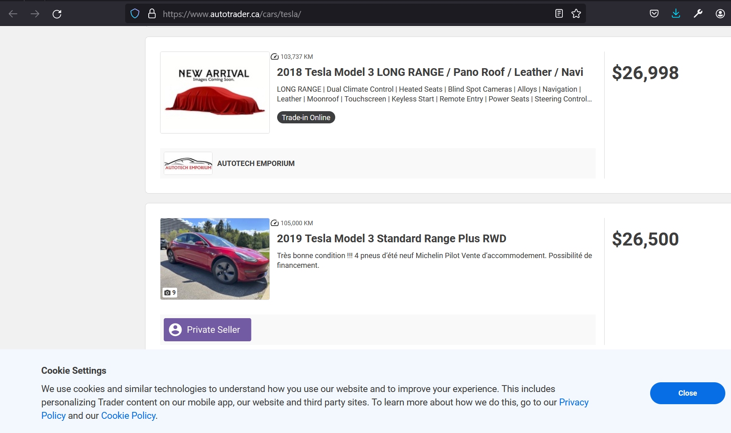Open the 2018 Tesla Model 3 Long Range listing

pyautogui.click(x=430, y=72)
